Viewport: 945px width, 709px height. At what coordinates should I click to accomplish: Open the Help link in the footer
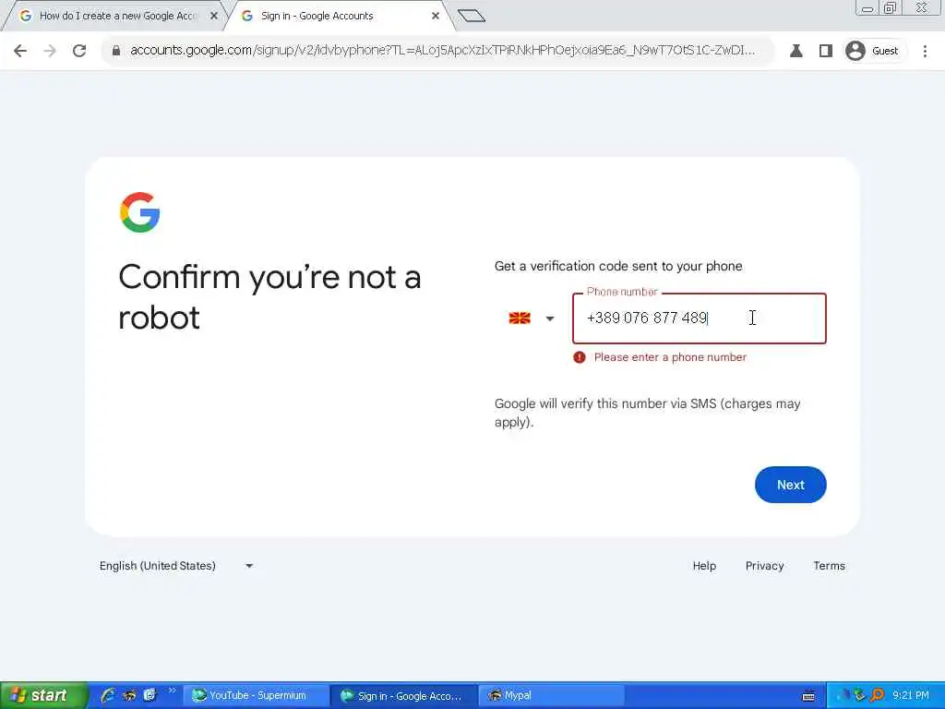tap(704, 566)
